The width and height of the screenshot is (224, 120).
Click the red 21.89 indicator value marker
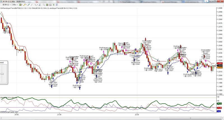click(x=220, y=108)
